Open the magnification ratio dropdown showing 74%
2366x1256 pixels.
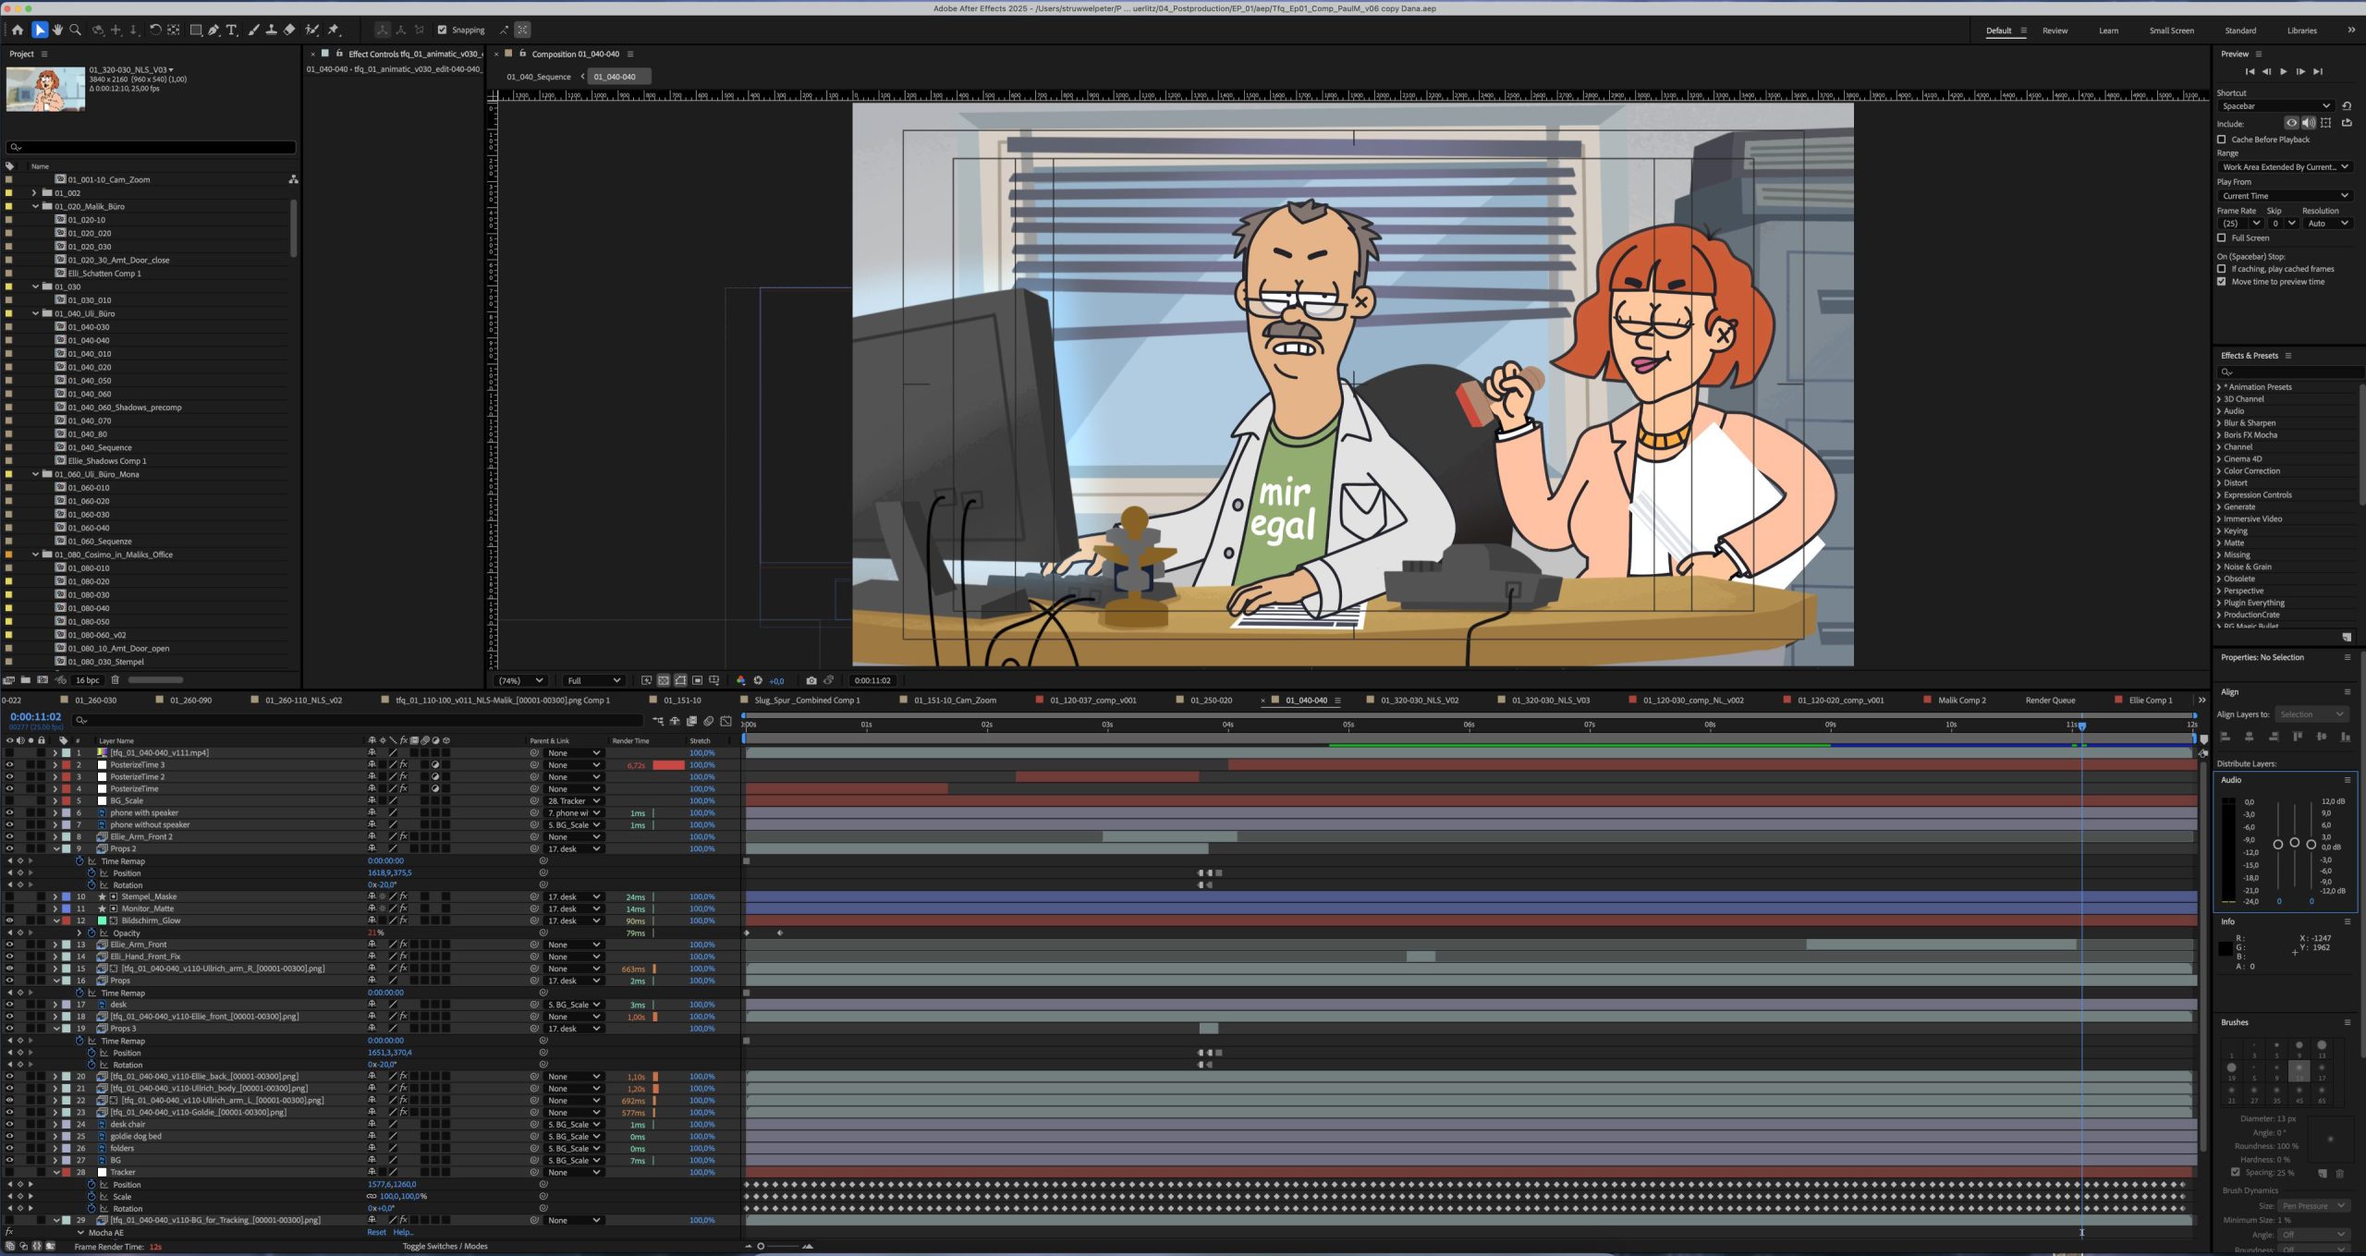[521, 680]
